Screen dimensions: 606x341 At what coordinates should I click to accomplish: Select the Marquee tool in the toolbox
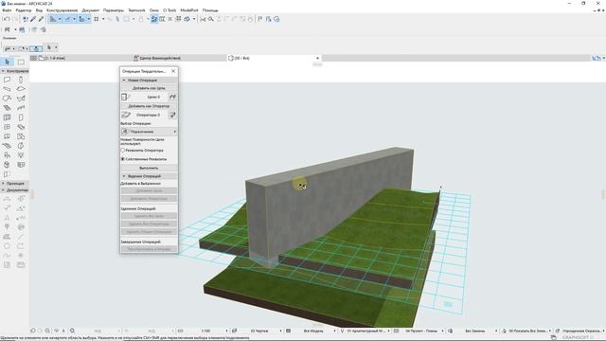[x=21, y=62]
